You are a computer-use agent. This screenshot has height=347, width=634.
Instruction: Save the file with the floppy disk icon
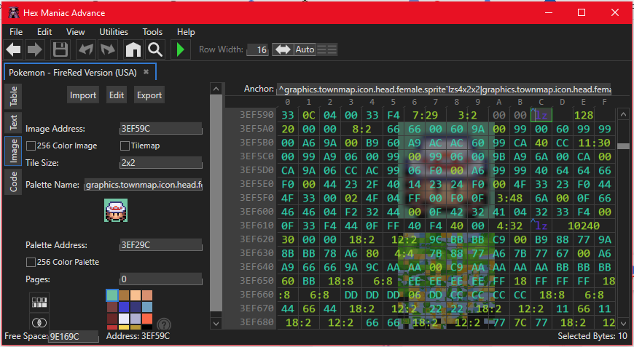pos(60,50)
